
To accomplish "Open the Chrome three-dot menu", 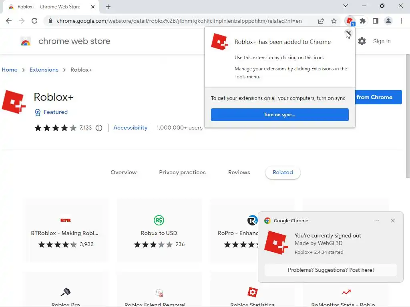I will click(401, 21).
